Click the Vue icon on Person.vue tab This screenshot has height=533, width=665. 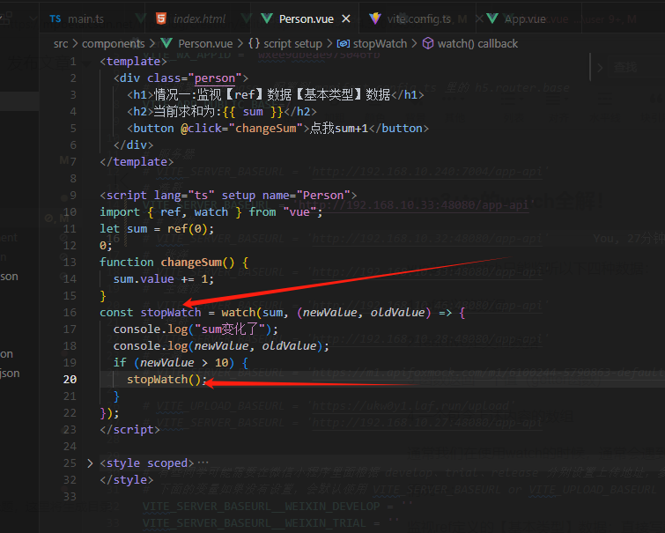pyautogui.click(x=267, y=19)
